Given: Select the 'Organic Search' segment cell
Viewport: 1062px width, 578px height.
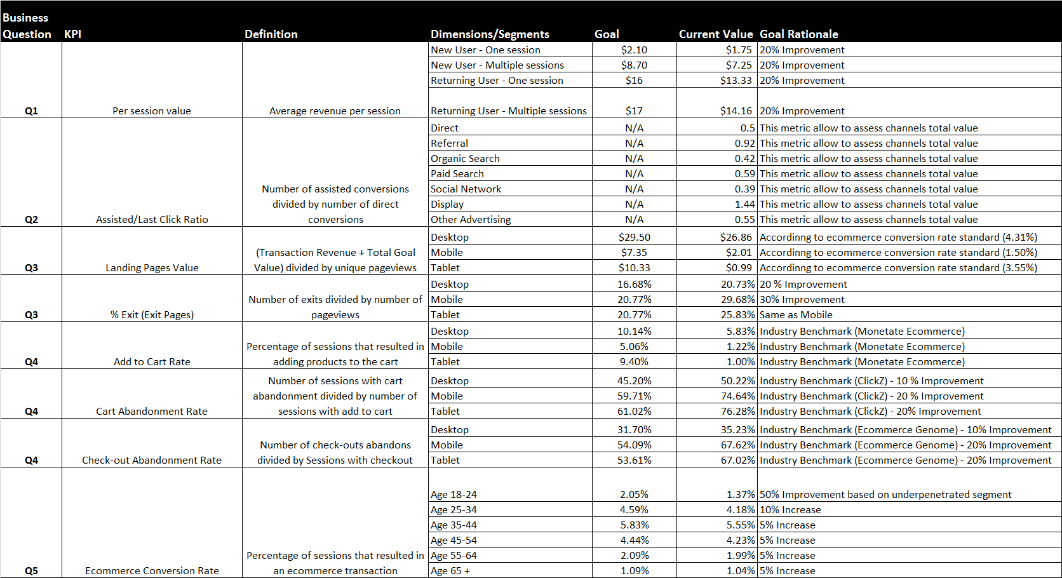Looking at the screenshot, I should [x=465, y=158].
